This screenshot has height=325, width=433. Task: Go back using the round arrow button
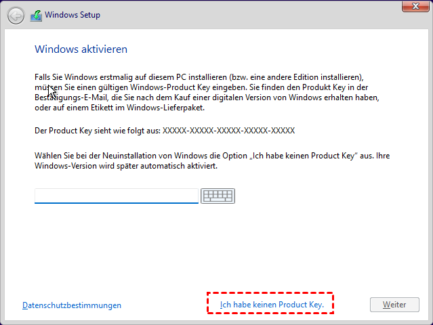[x=16, y=16]
